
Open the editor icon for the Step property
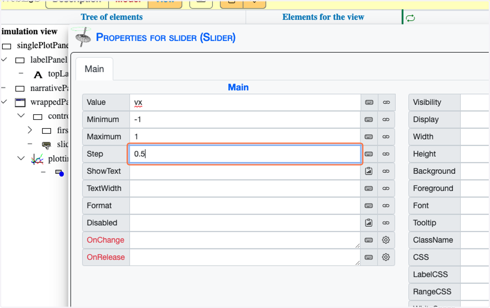[369, 154]
